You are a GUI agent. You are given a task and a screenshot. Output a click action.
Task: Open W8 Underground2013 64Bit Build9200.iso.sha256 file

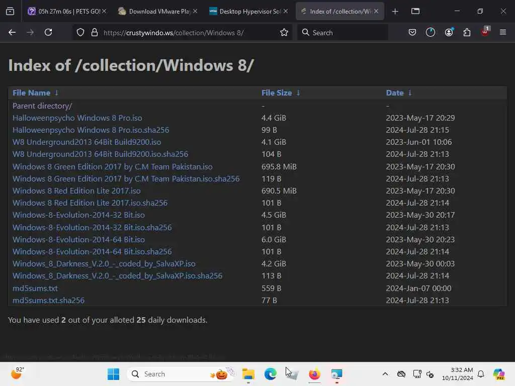(100, 154)
